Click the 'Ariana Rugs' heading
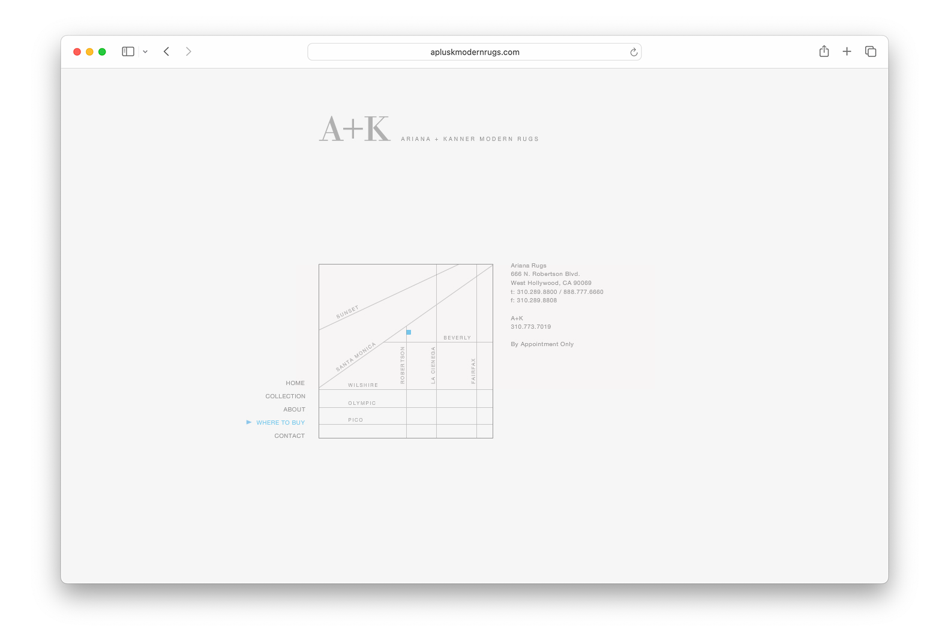This screenshot has width=951, height=634. click(529, 266)
